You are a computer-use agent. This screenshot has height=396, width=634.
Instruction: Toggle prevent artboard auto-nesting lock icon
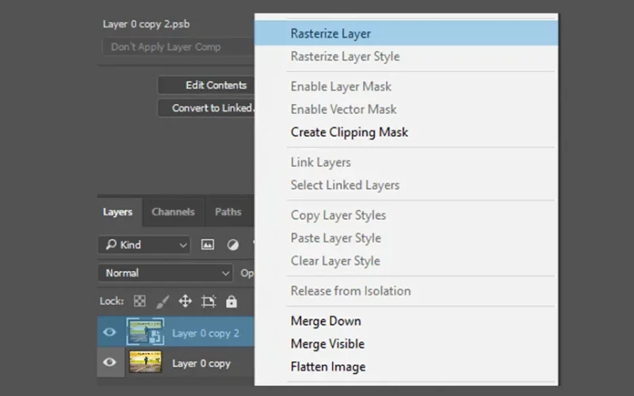click(208, 302)
